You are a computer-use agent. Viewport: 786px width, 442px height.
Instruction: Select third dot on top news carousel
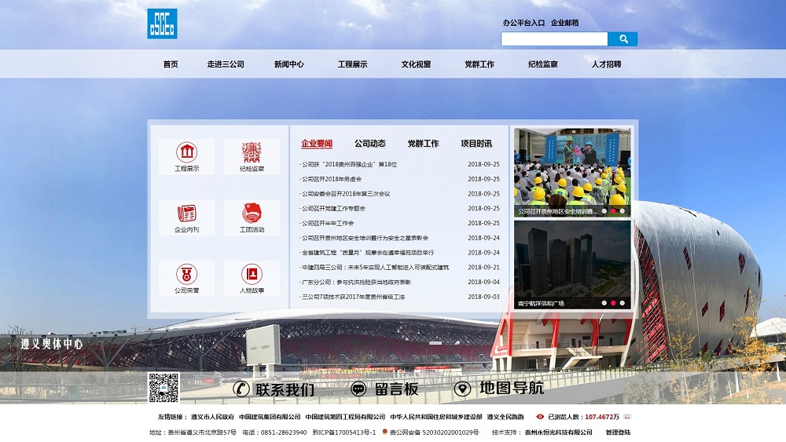[x=623, y=211]
